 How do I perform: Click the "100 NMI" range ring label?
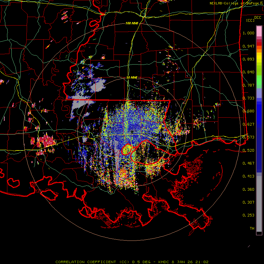[132, 23]
